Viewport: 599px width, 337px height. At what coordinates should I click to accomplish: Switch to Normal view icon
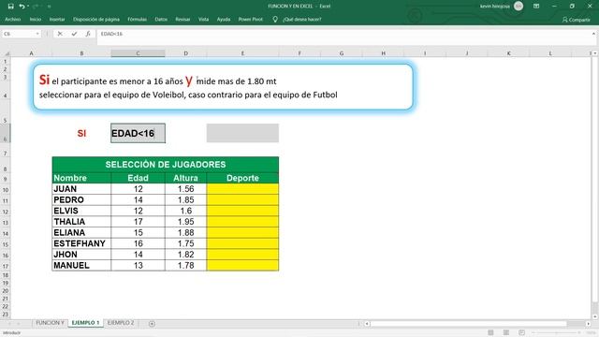tap(490, 332)
